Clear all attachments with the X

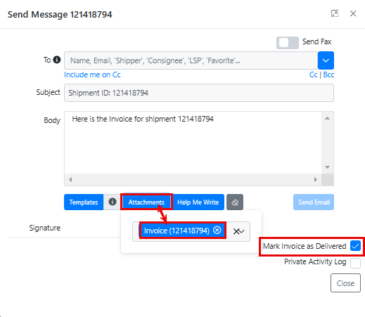point(236,231)
